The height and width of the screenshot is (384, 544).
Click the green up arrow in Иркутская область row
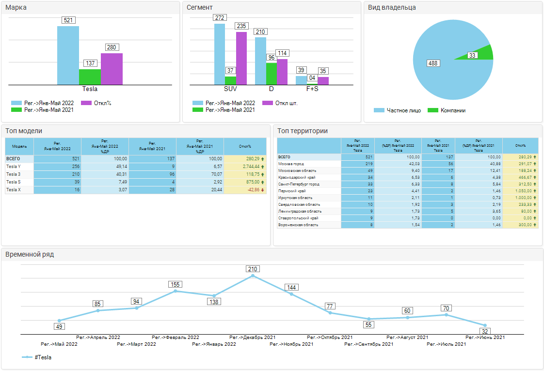[535, 198]
